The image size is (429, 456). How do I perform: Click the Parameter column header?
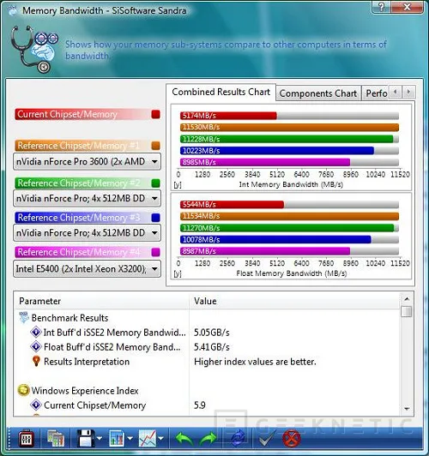102,301
